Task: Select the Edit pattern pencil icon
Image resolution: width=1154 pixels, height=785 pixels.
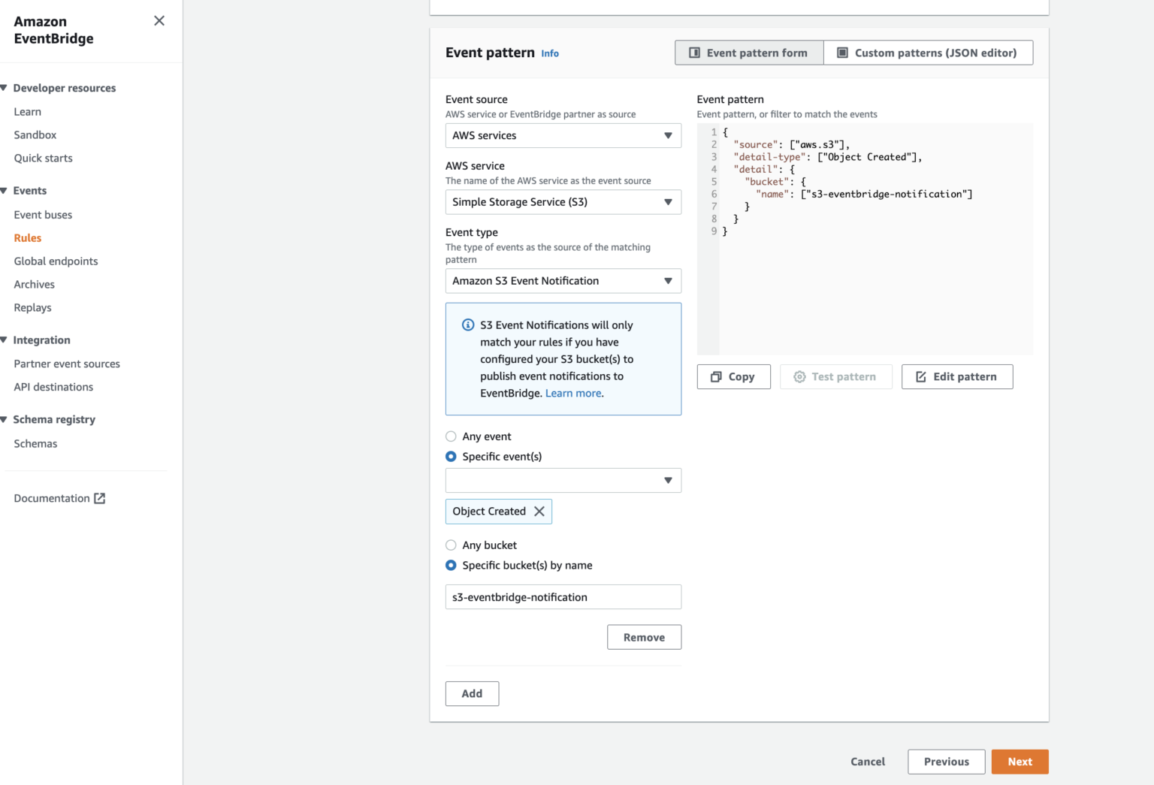Action: click(921, 376)
